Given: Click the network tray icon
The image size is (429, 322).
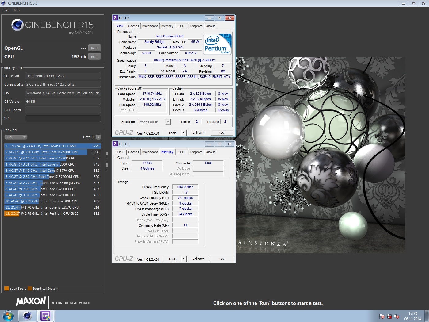Looking at the screenshot, I should coord(389,316).
